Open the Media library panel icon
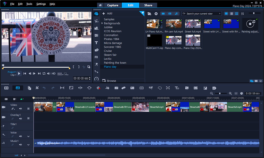This screenshot has height=158, width=264. 96,14
